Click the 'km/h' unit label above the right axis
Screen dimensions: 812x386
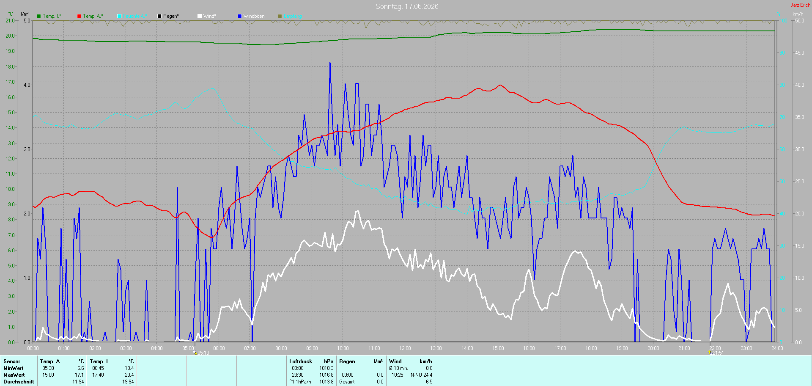798,14
